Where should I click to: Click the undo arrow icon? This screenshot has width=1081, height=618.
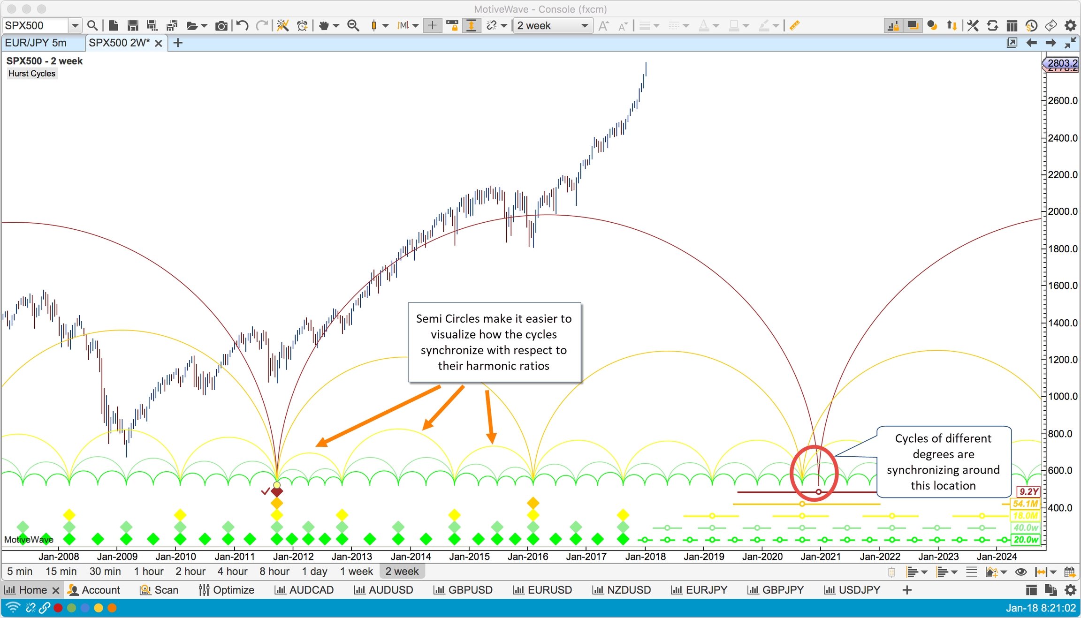click(x=242, y=26)
